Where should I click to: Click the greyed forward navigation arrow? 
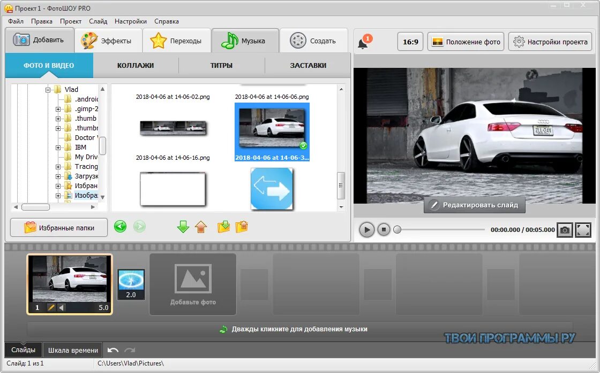pos(140,227)
